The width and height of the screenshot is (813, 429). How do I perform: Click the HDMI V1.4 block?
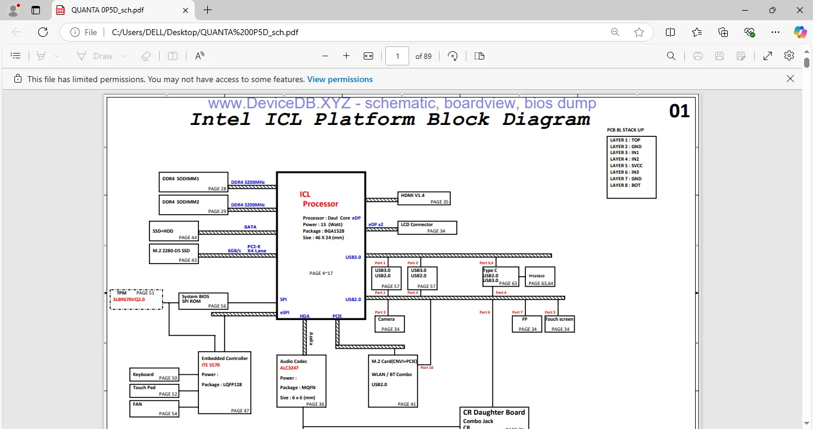[x=424, y=198]
